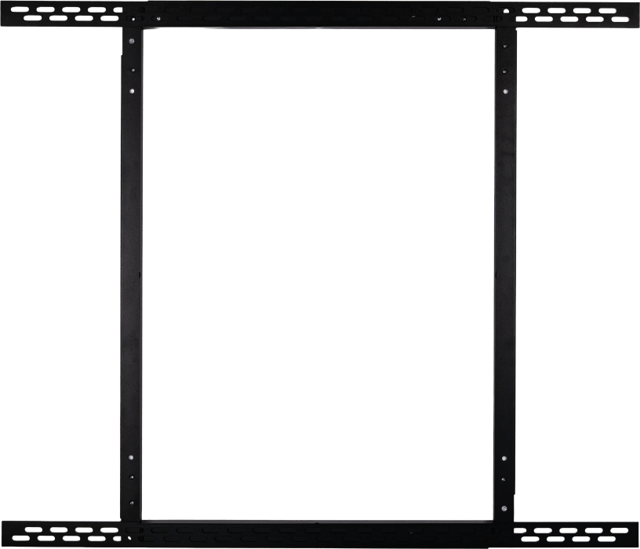Click the highest of the lower three screws on right rail
Screen dimensions: 640x549
pyautogui.click(x=504, y=458)
